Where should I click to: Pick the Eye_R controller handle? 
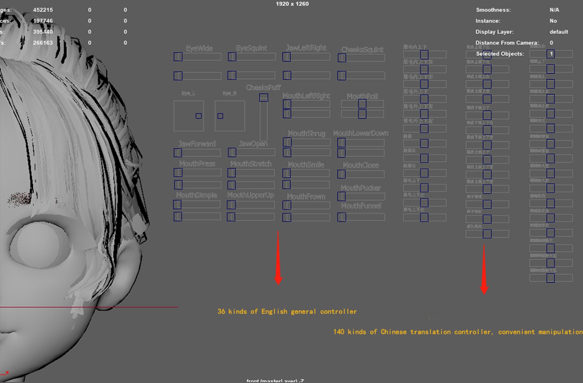pos(220,116)
